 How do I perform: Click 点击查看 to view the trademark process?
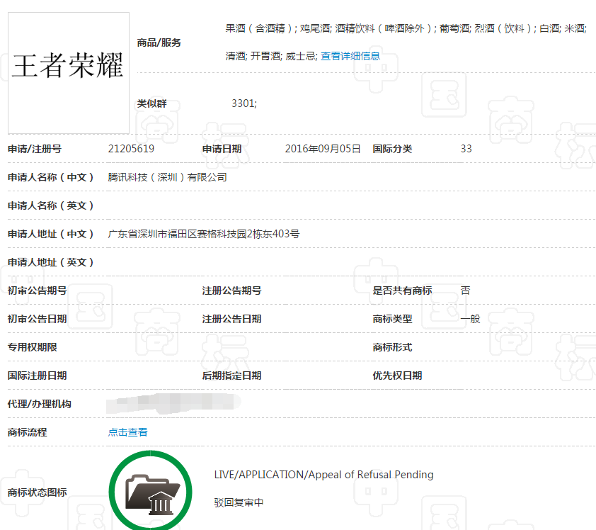pyautogui.click(x=127, y=432)
